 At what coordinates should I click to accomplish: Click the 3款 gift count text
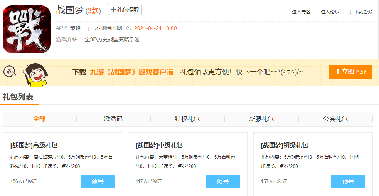93,11
